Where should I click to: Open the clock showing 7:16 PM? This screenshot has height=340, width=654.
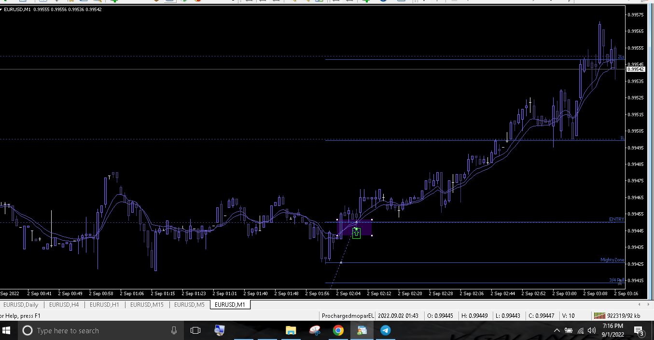coord(613,330)
